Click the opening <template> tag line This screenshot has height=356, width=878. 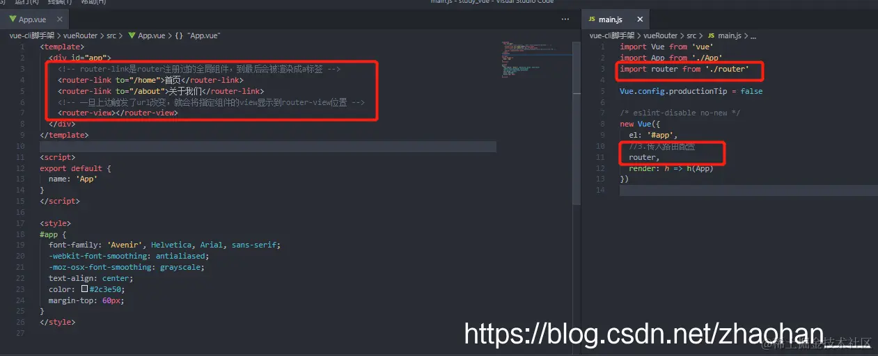pos(62,47)
